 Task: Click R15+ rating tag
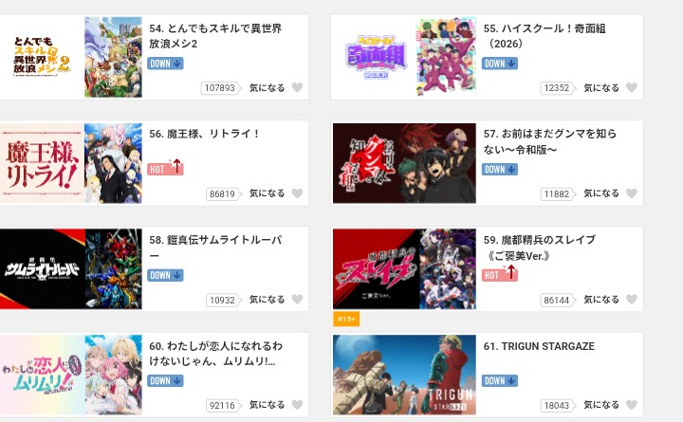point(346,320)
